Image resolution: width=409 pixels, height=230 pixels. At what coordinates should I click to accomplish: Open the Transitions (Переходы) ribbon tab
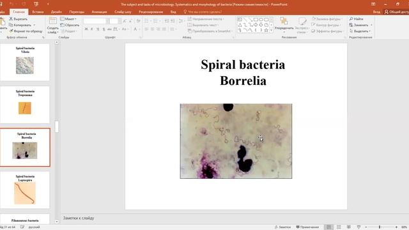pyautogui.click(x=77, y=11)
